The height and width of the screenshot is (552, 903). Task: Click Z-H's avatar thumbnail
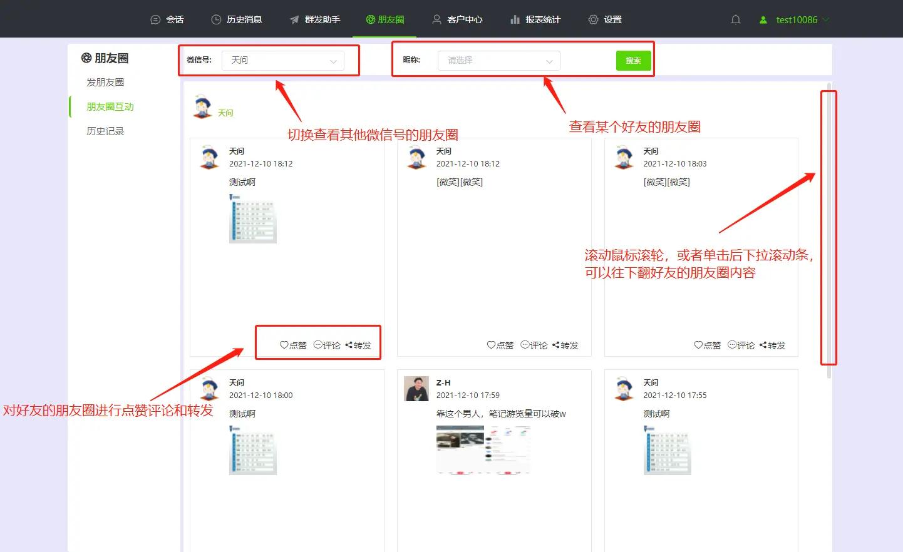[416, 388]
